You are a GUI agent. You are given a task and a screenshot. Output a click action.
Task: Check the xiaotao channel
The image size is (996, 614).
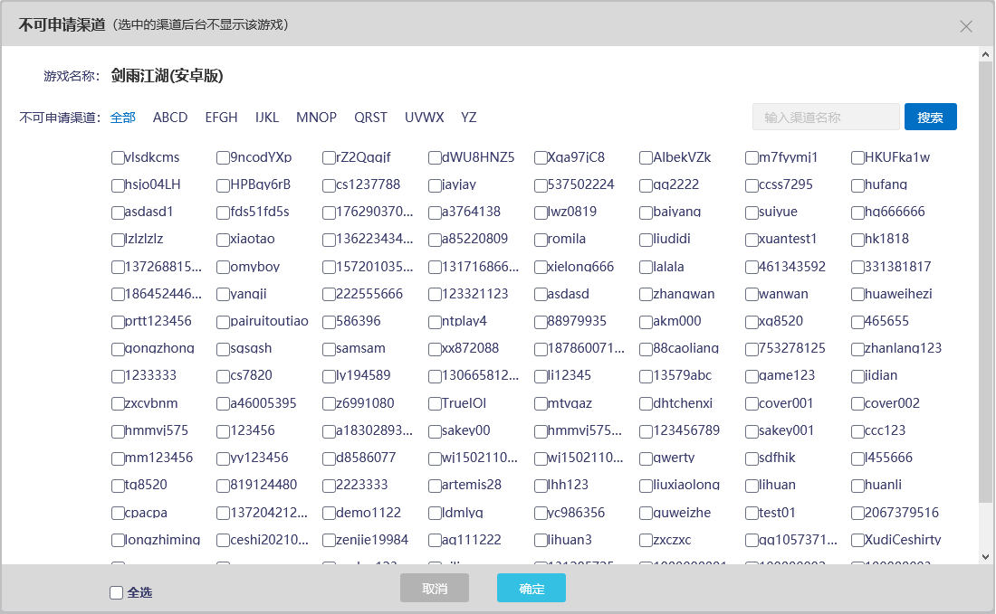(223, 240)
